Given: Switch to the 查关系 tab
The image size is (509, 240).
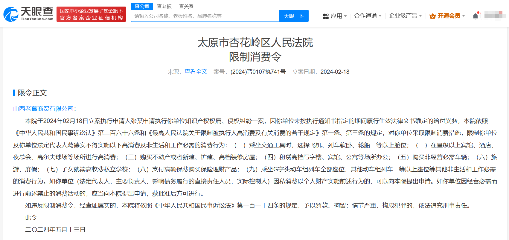Looking at the screenshot, I should tap(186, 6).
